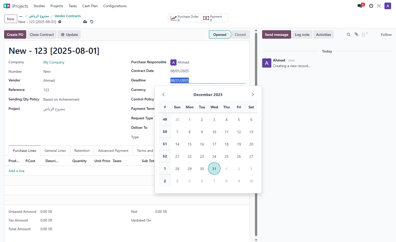Click Ahmad's avatar in the chatter message
The height and width of the screenshot is (242, 396).
click(x=267, y=63)
